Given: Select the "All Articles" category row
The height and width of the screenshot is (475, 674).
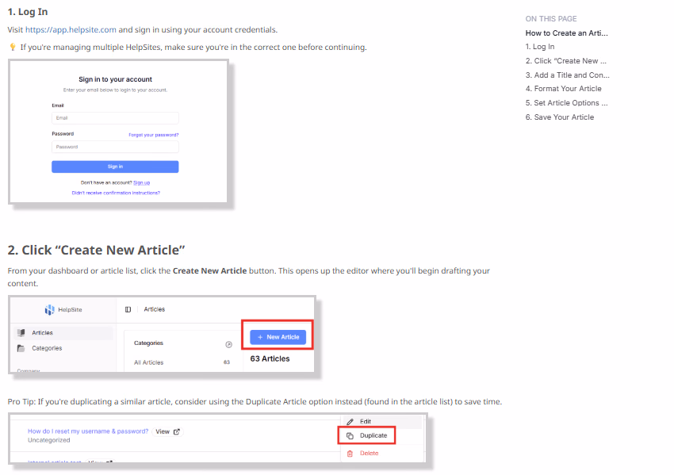Looking at the screenshot, I should [x=182, y=362].
